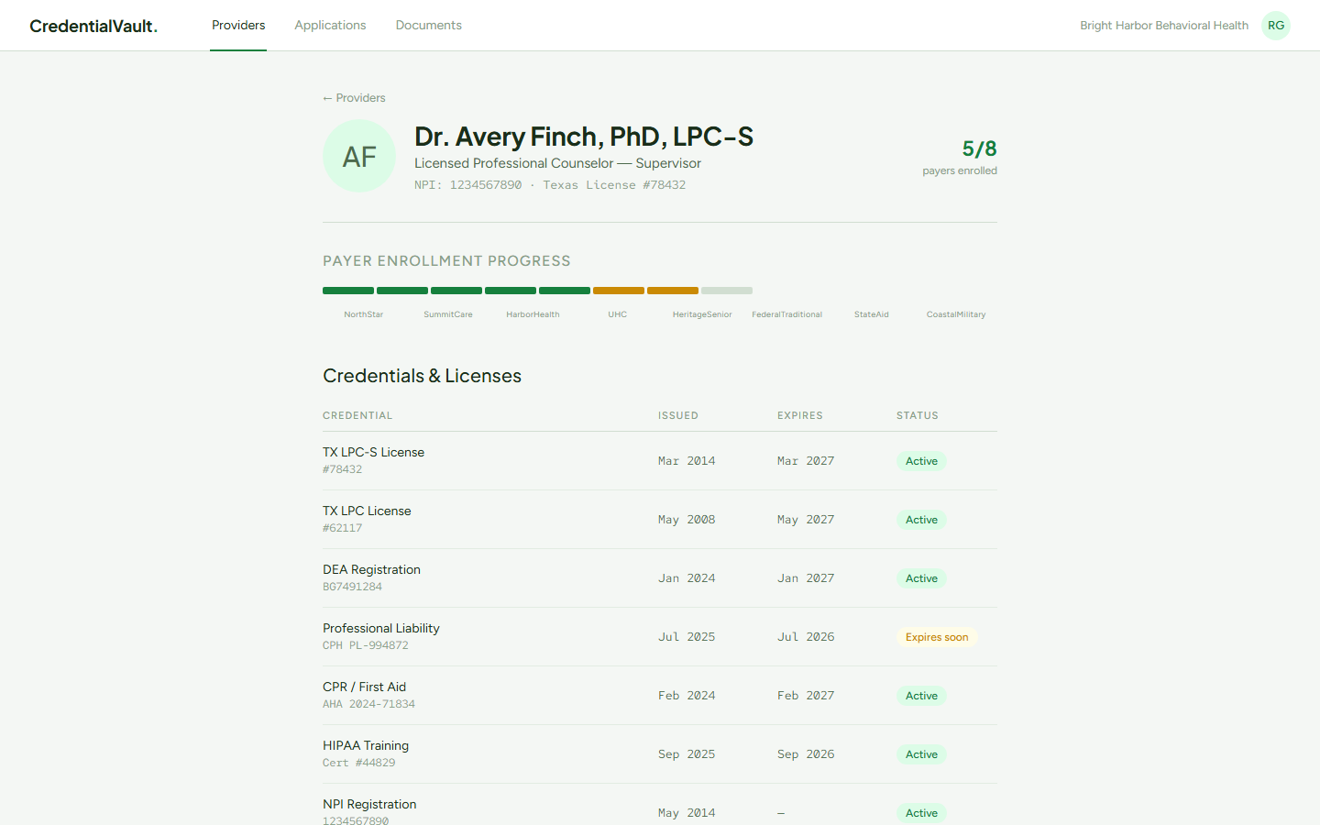This screenshot has width=1320, height=825.
Task: Select the UHC payer label
Action: (618, 314)
